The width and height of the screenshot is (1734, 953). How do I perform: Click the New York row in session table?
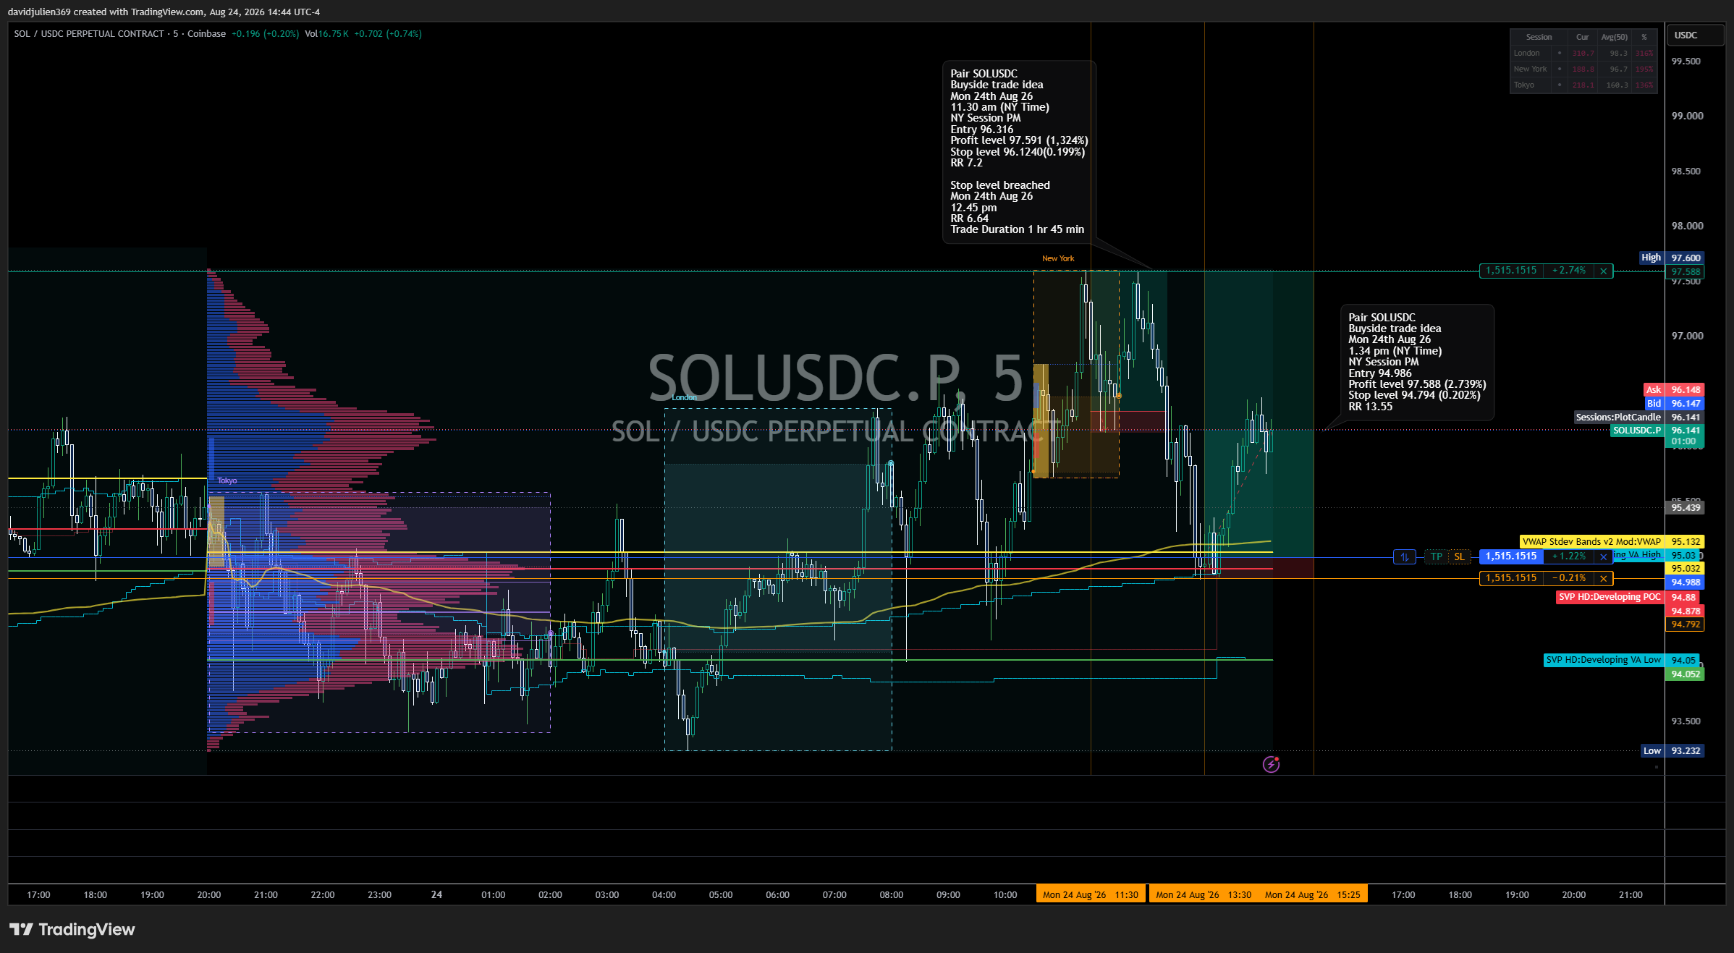(x=1583, y=69)
